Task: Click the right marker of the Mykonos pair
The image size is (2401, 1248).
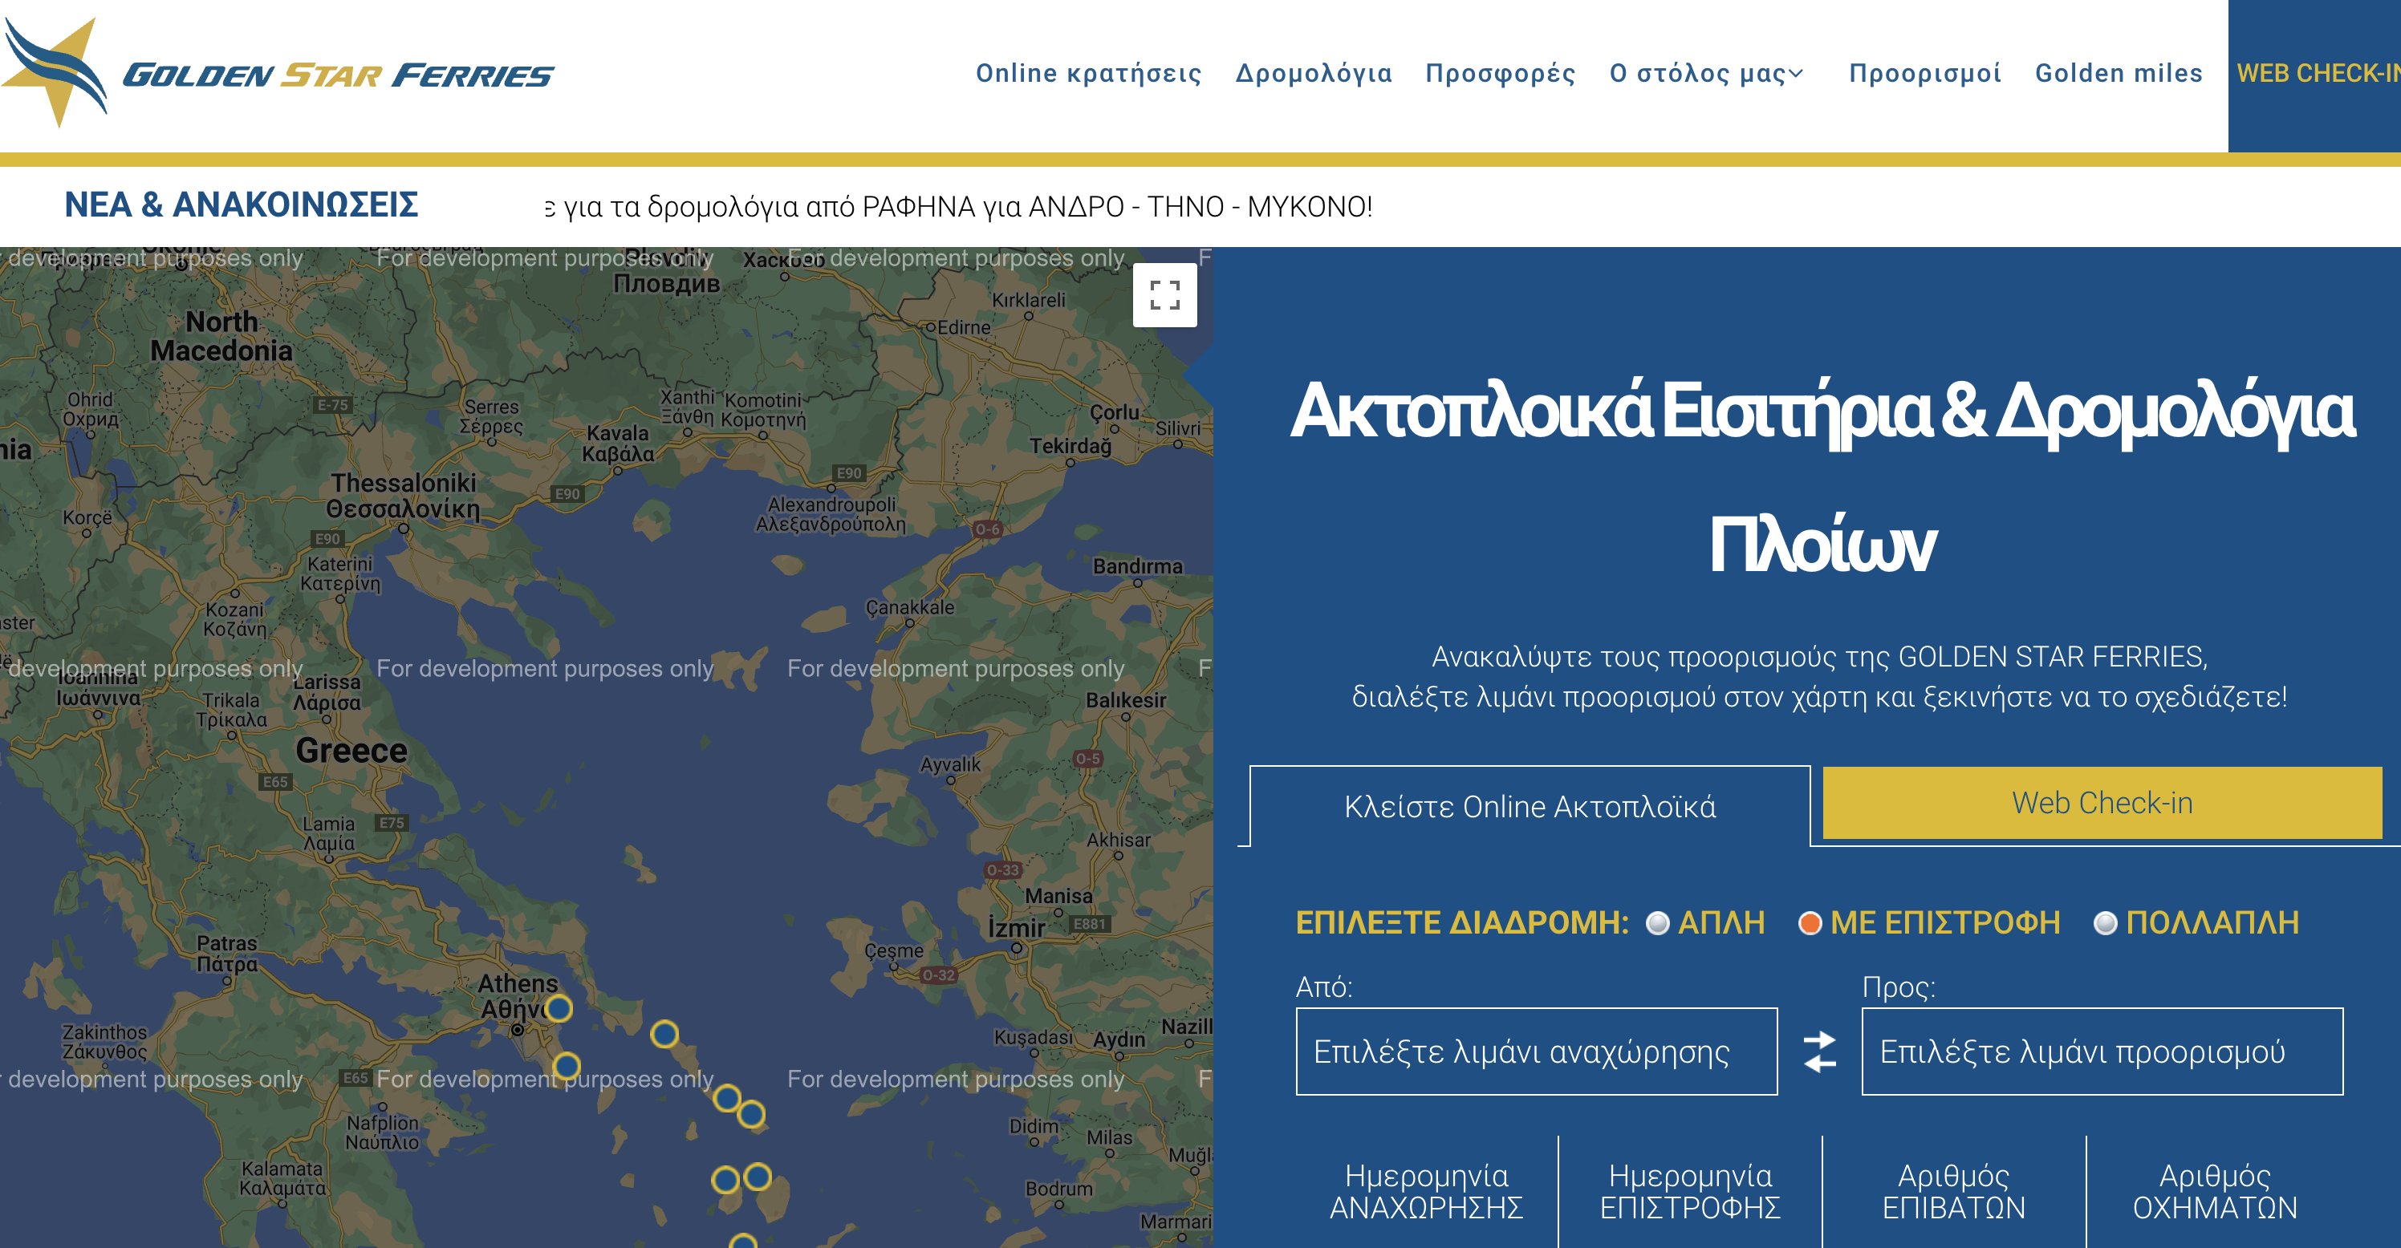Action: (758, 1177)
